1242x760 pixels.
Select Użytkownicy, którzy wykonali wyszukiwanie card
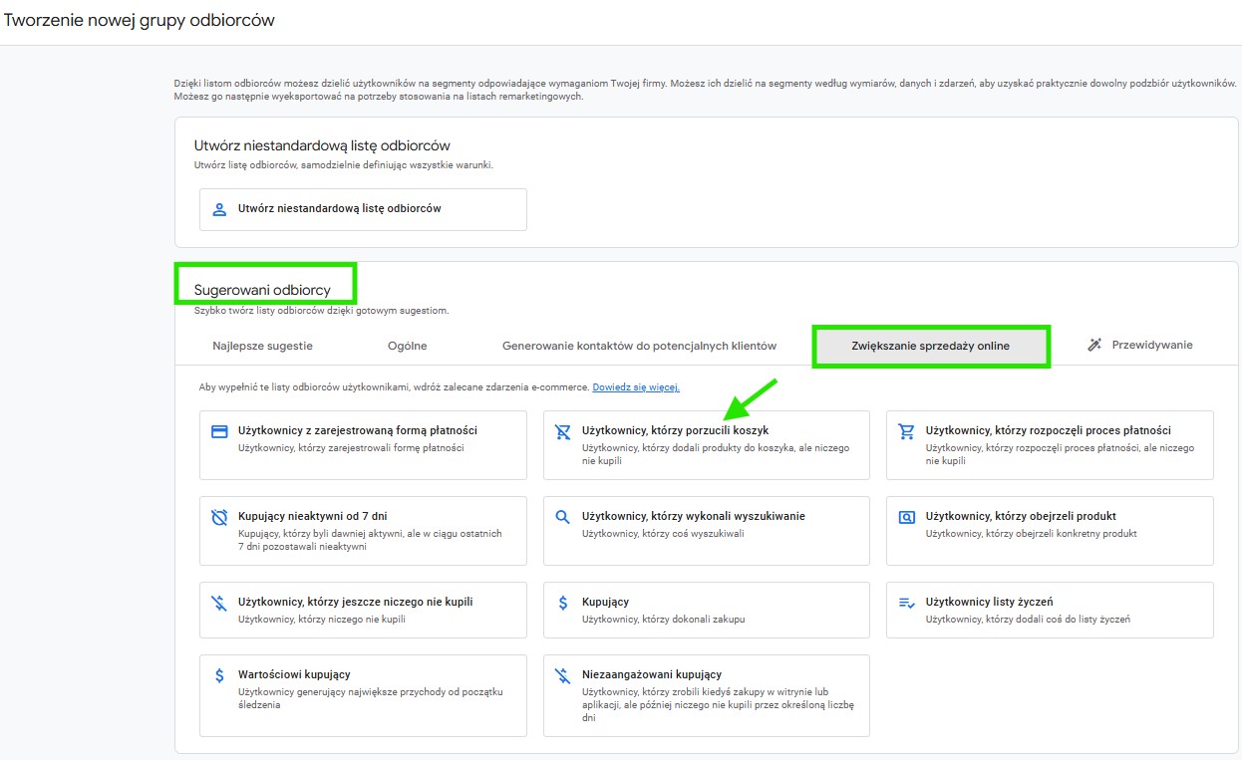tap(707, 531)
